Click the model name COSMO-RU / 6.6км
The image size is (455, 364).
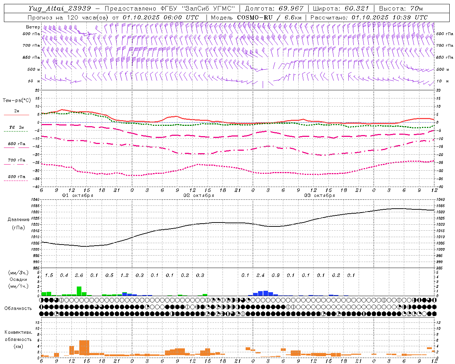point(270,17)
